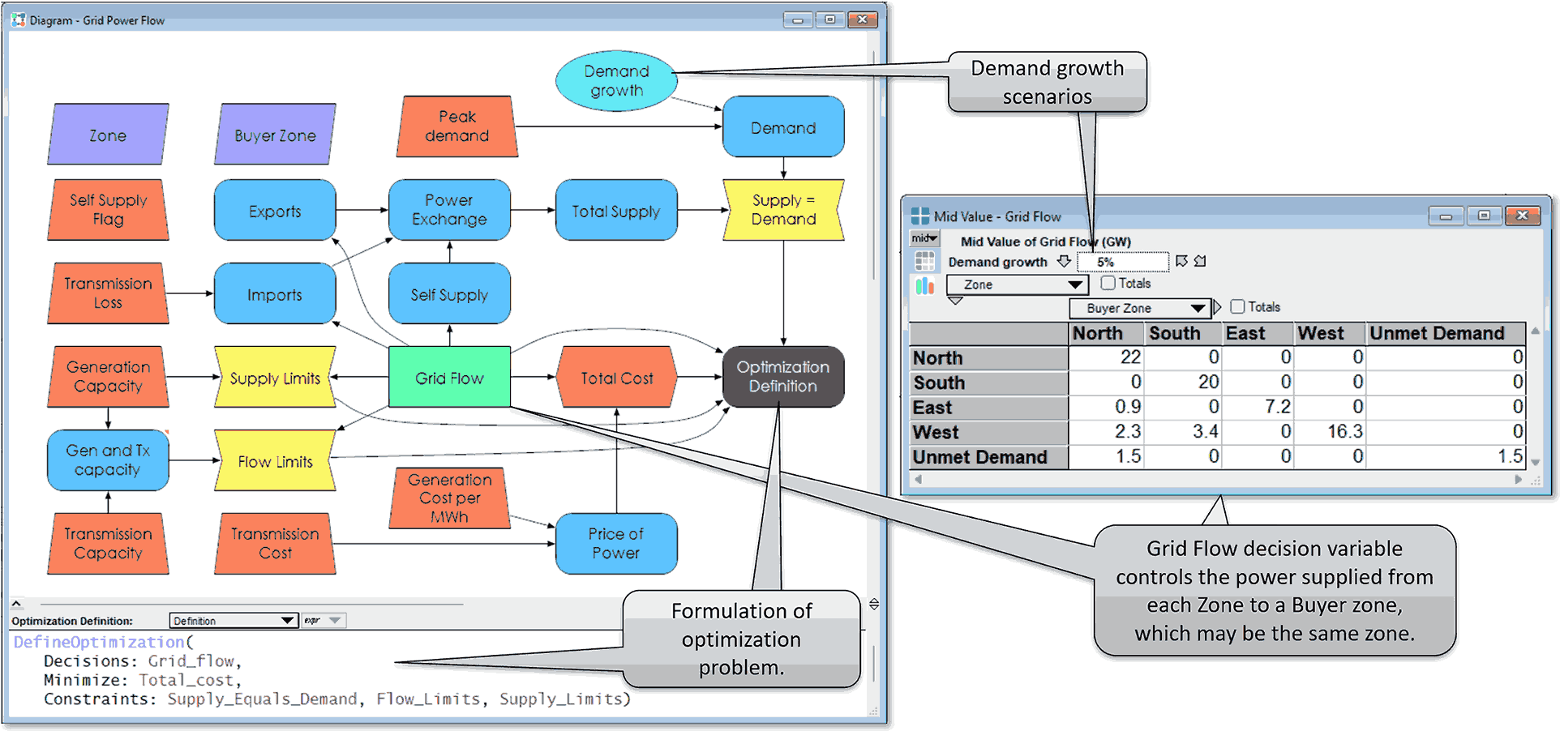
Task: Click column pivot triangle after Buyer Zone
Action: coord(1217,307)
